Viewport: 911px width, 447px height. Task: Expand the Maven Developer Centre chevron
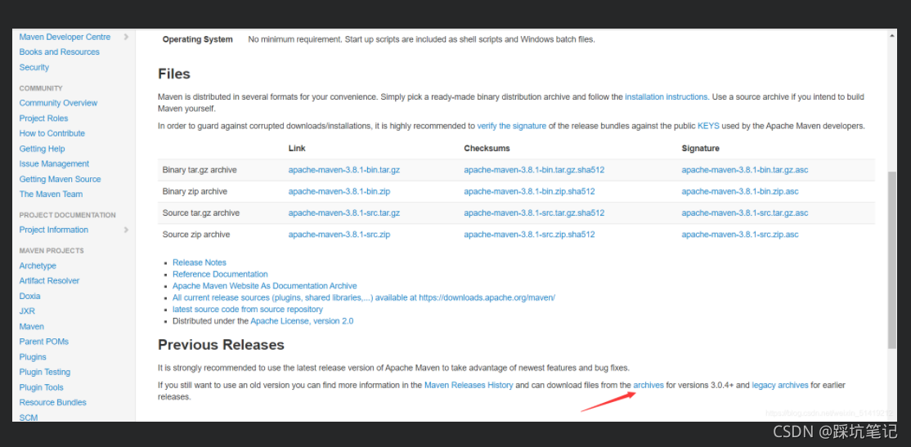coord(126,37)
